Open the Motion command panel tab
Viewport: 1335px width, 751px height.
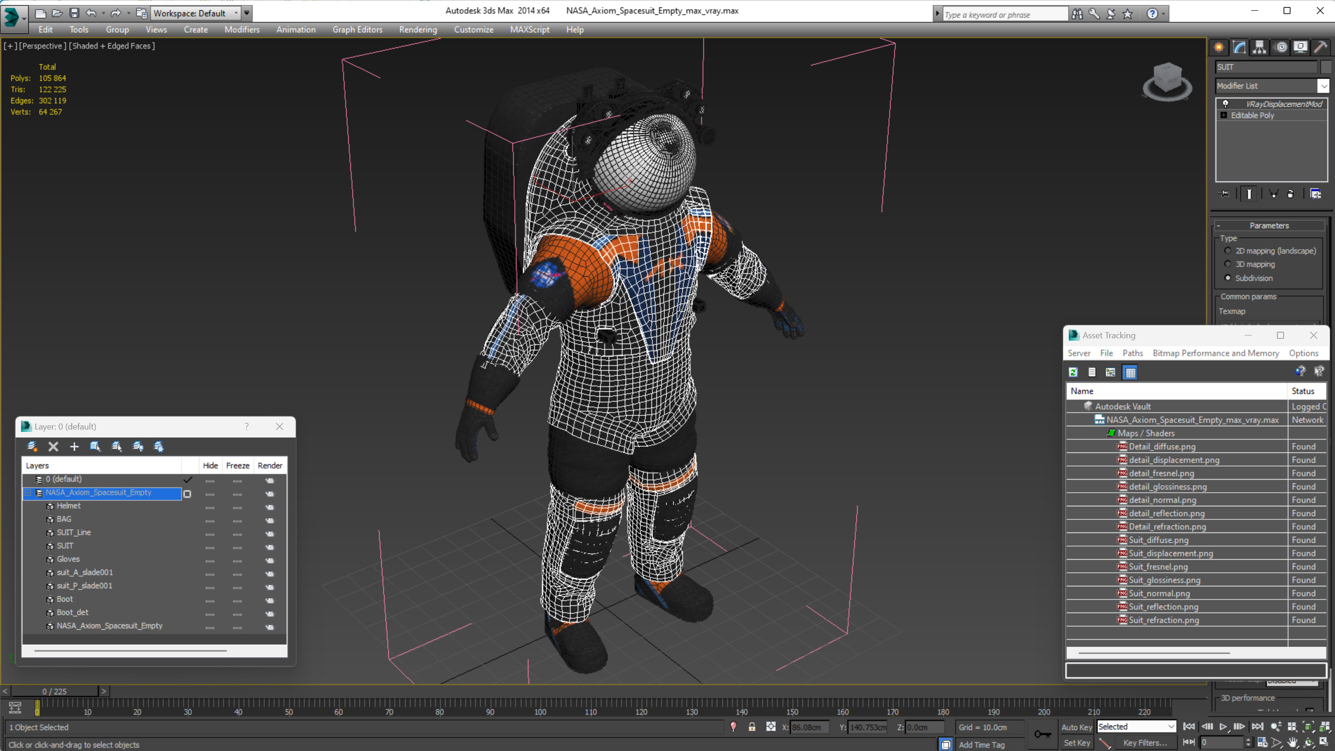(1281, 48)
